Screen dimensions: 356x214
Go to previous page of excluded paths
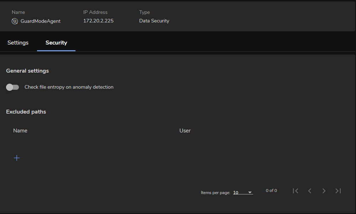click(x=310, y=191)
